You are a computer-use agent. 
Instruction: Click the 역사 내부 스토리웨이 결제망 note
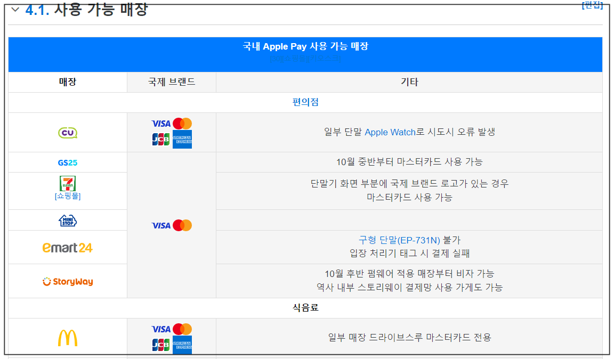click(x=409, y=287)
